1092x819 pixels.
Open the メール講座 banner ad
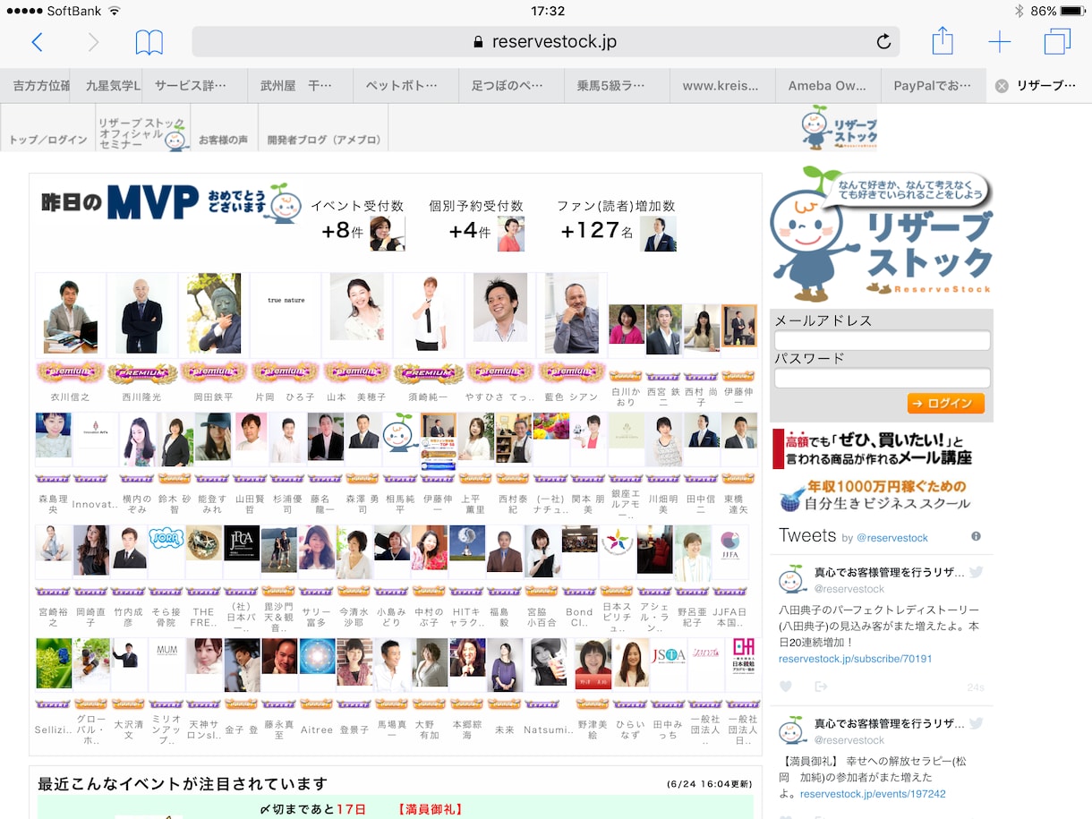coord(874,448)
